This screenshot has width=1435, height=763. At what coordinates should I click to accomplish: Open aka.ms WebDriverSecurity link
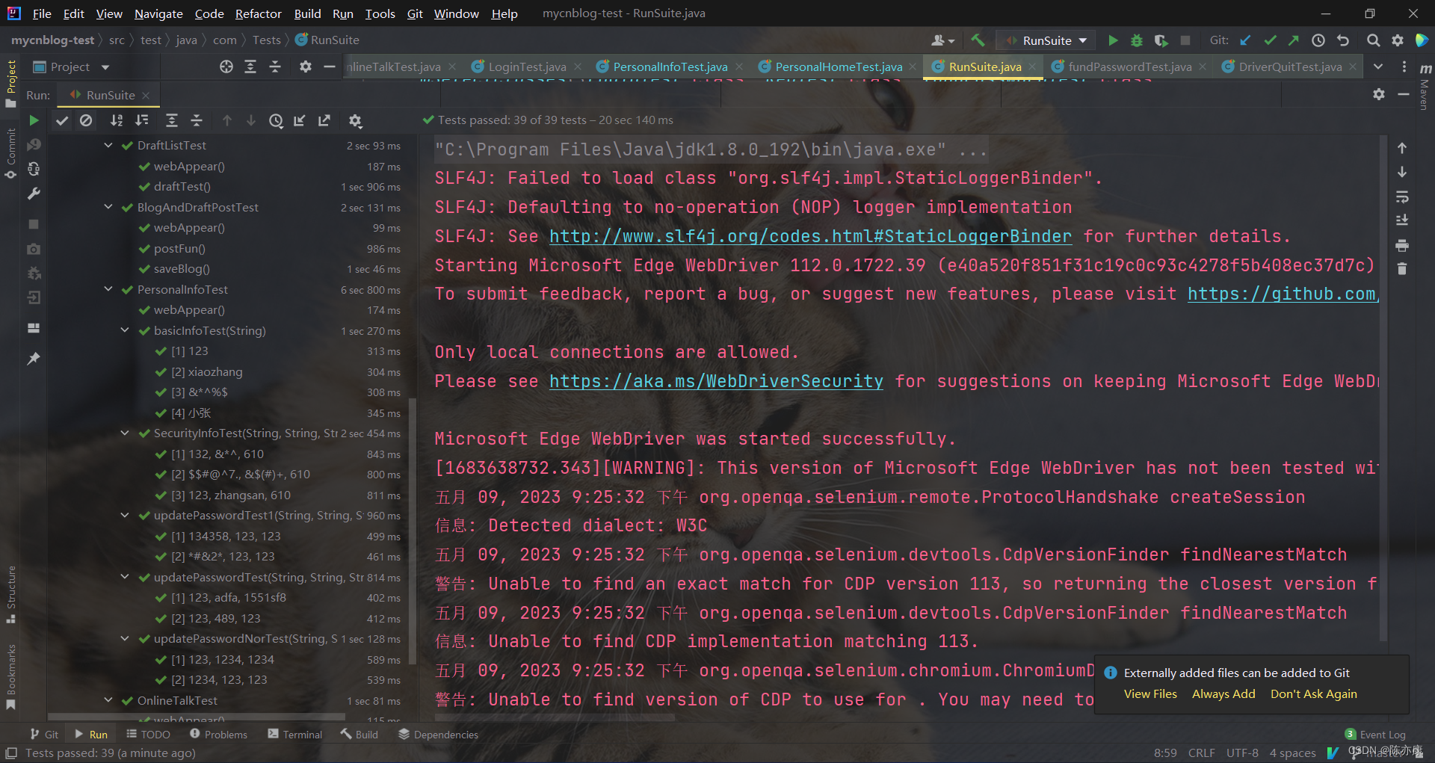[x=716, y=381]
